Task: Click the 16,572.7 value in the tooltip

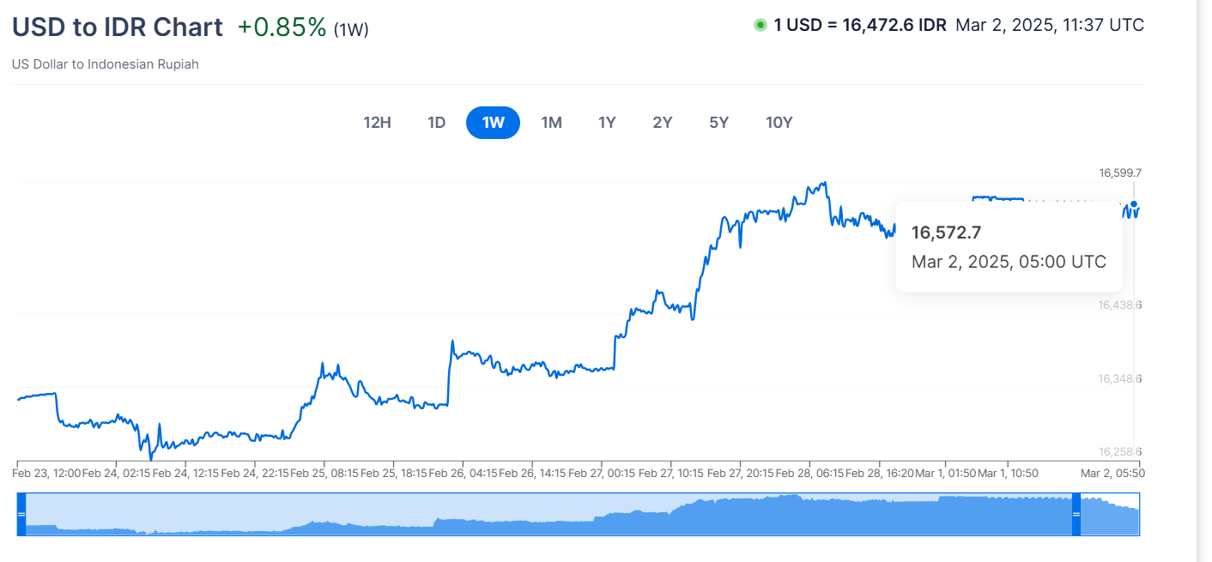Action: pyautogui.click(x=946, y=233)
